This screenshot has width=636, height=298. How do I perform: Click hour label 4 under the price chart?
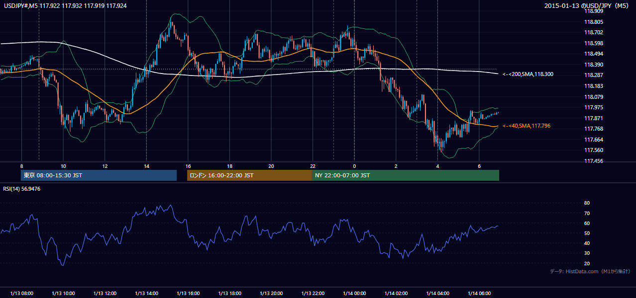pyautogui.click(x=437, y=165)
